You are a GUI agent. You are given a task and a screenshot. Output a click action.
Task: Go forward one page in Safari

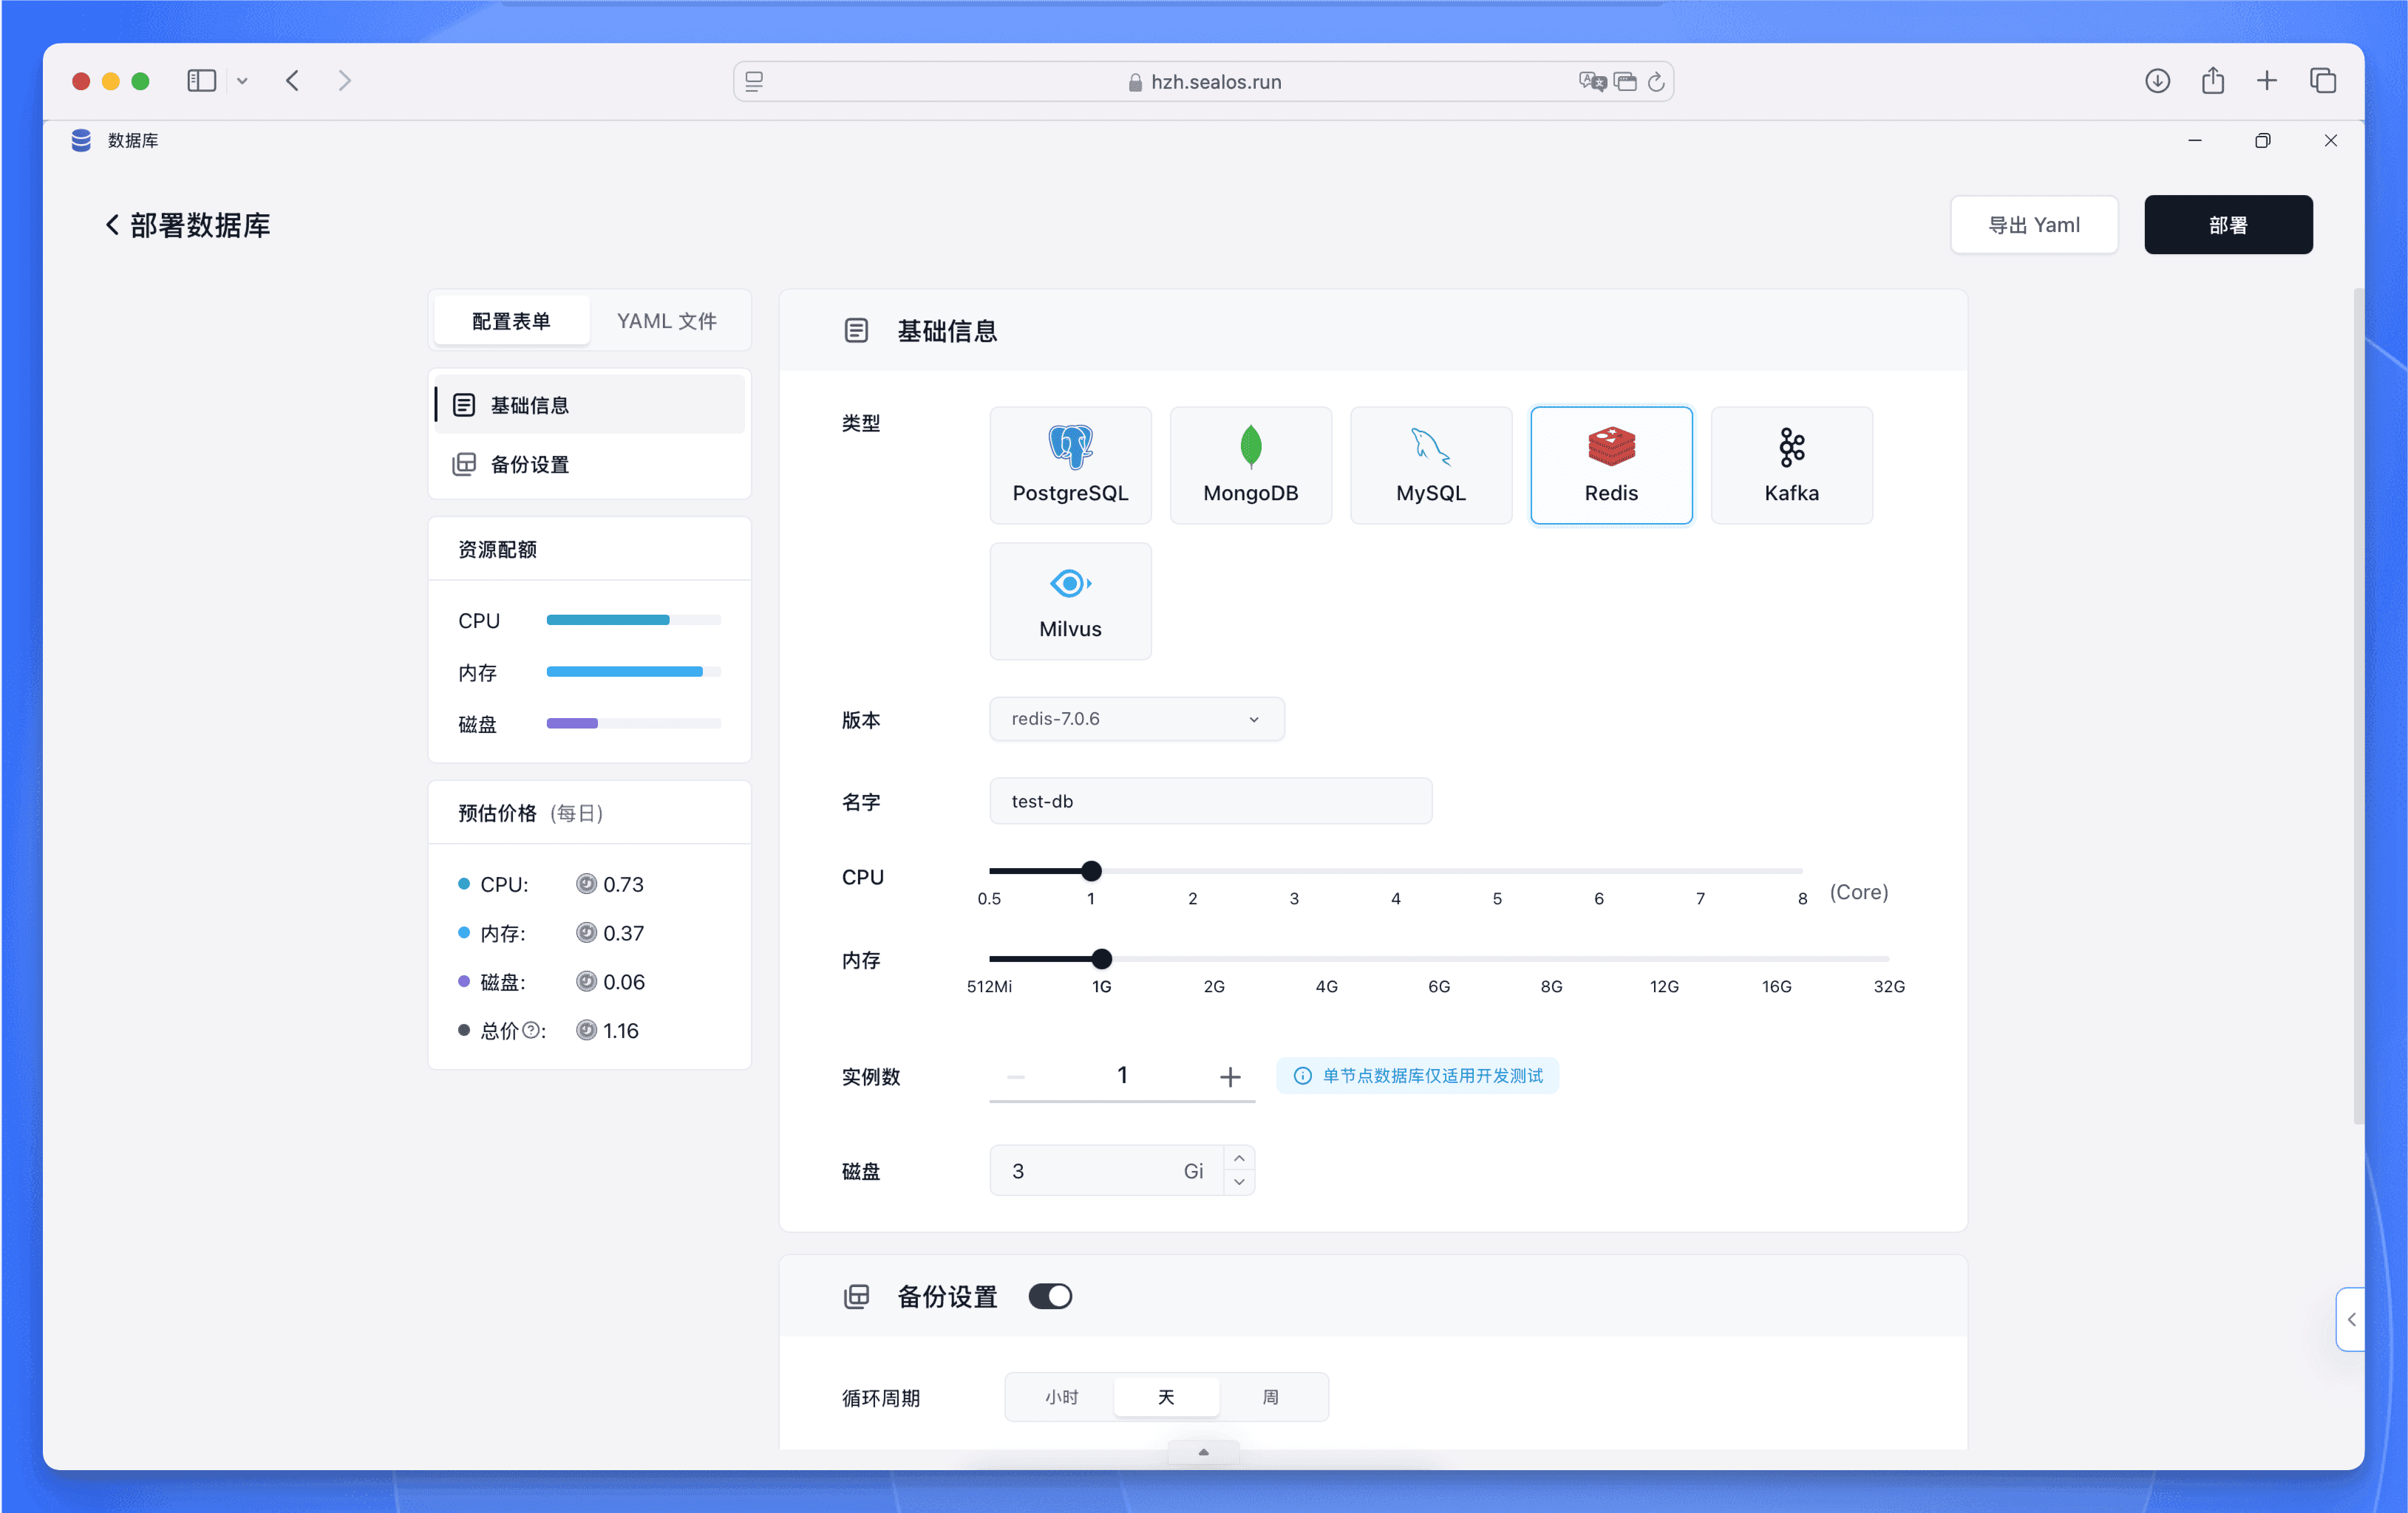pos(345,81)
